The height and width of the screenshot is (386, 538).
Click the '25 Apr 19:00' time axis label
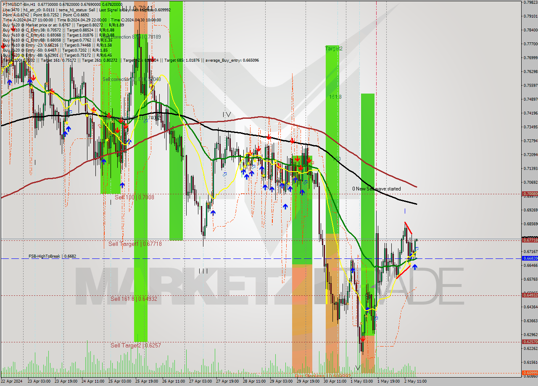coord(147,381)
